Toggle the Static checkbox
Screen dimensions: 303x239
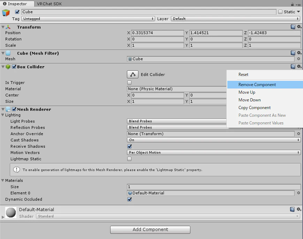pos(280,12)
